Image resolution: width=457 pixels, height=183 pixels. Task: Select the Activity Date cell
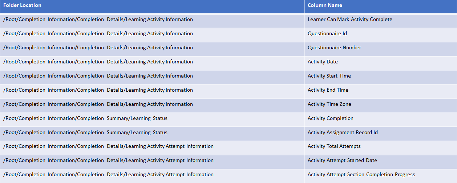click(323, 62)
